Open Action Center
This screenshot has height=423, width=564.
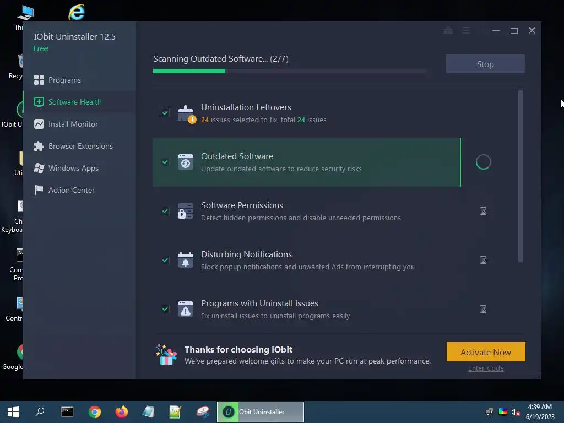pyautogui.click(x=79, y=190)
